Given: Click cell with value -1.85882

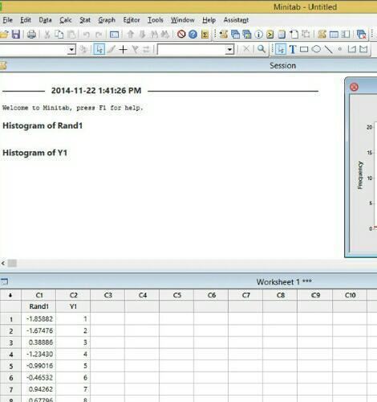Looking at the screenshot, I should pyautogui.click(x=39, y=318).
